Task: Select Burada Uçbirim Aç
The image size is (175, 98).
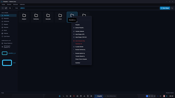Action: click(x=82, y=54)
